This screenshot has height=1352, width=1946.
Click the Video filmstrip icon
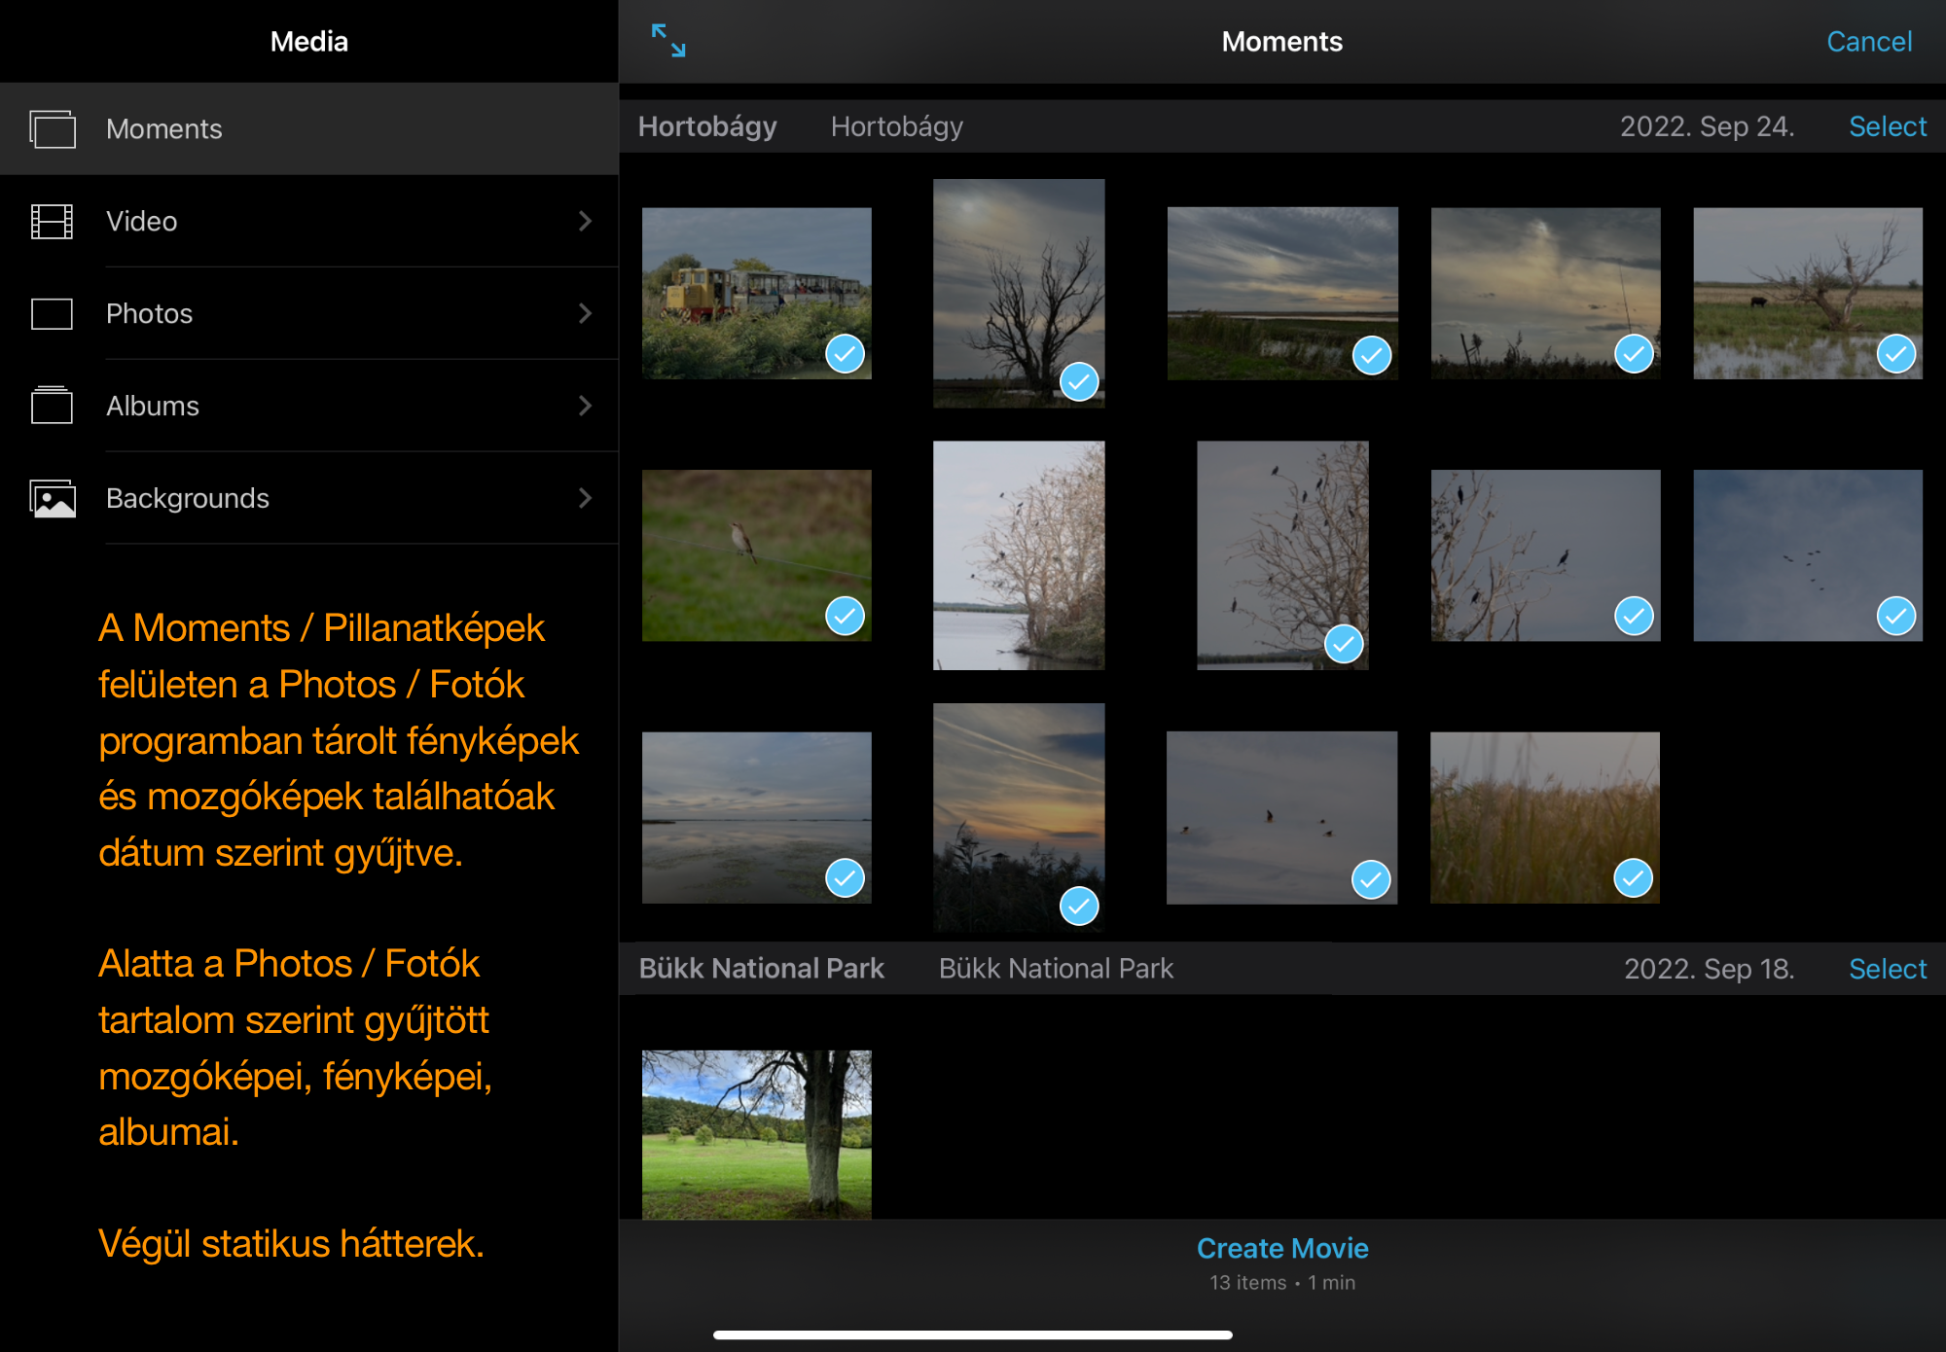[53, 222]
